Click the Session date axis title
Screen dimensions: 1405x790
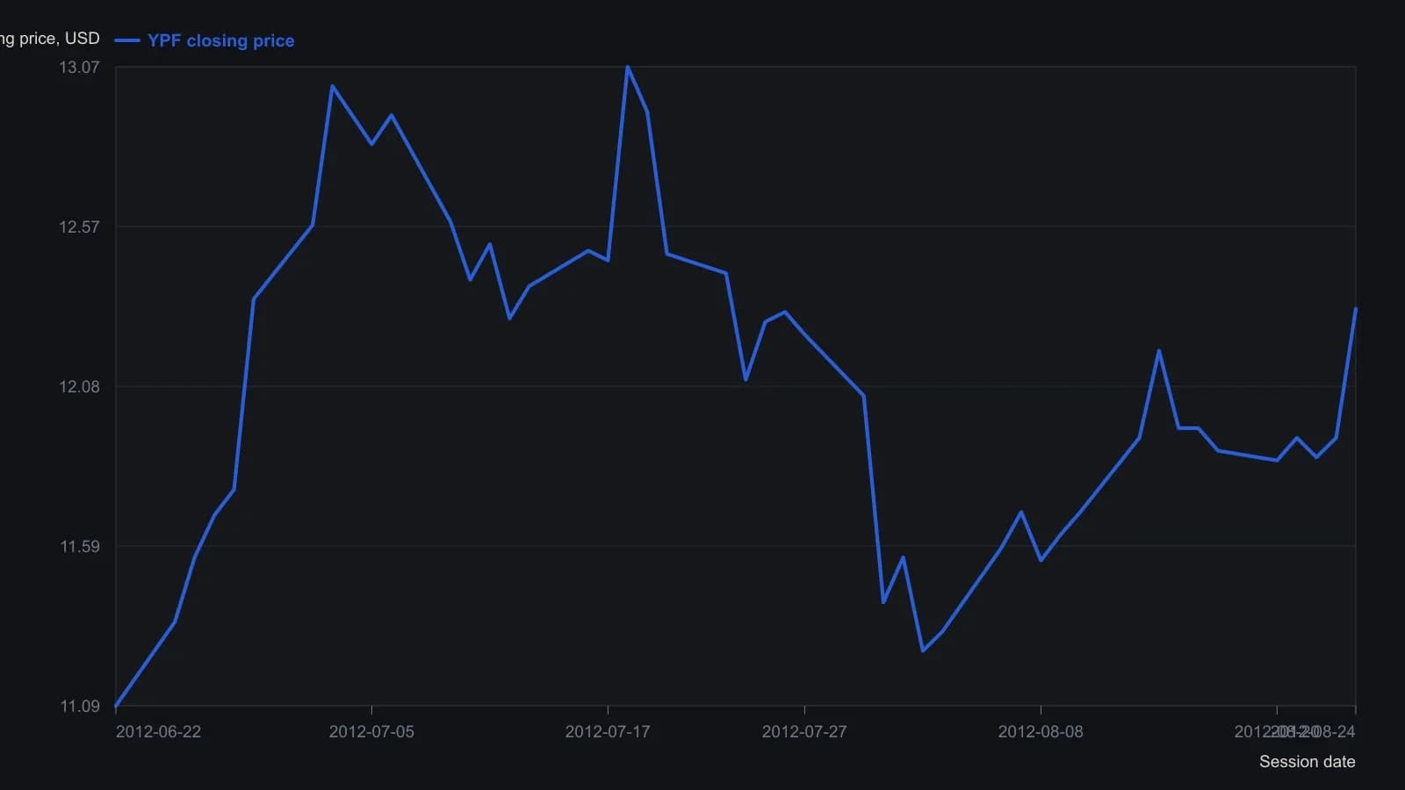click(x=1307, y=762)
